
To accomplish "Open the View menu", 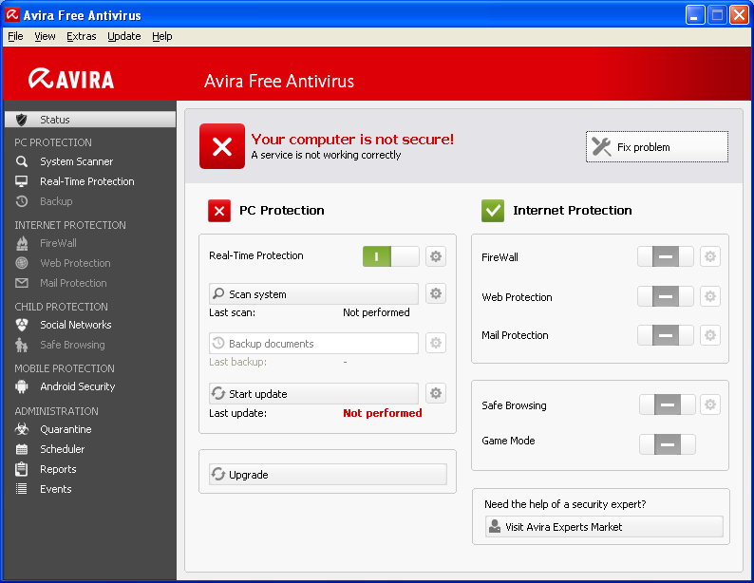I will click(45, 36).
